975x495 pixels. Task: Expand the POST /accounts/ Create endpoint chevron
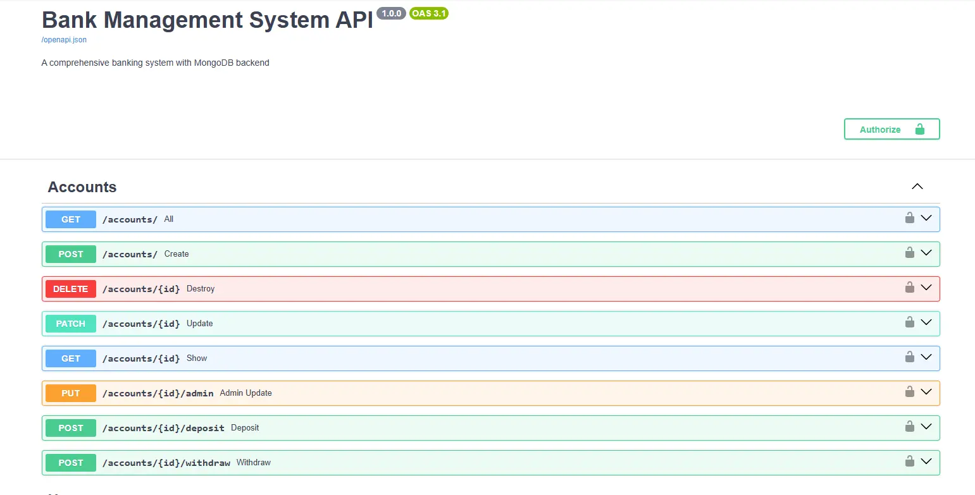coord(926,252)
